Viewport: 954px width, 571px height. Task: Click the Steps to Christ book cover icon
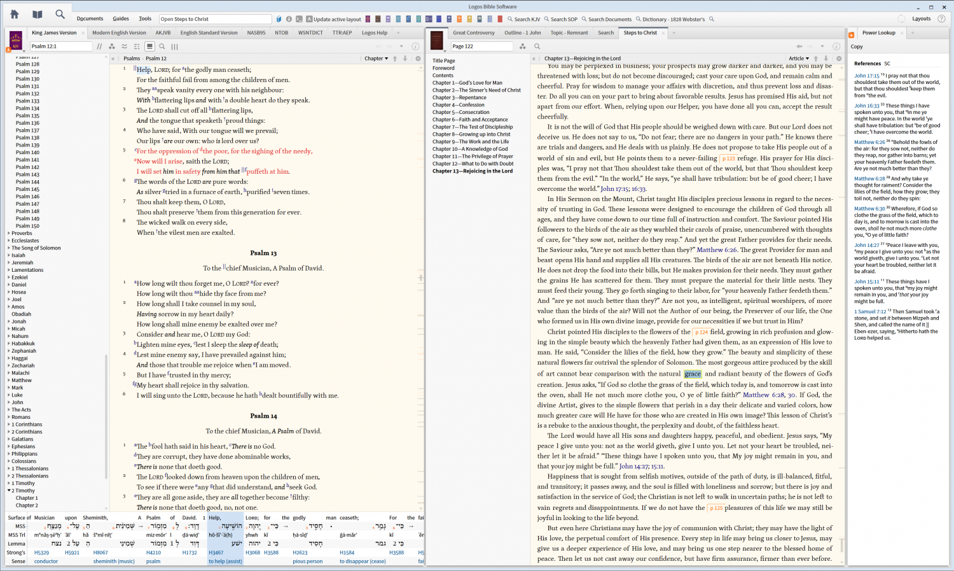(x=436, y=40)
